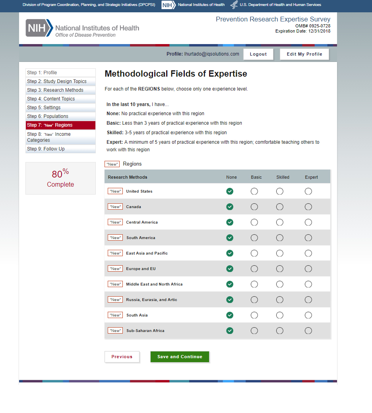Click DPCPSI division link in top bar
This screenshot has width=372, height=413.
[x=89, y=5]
